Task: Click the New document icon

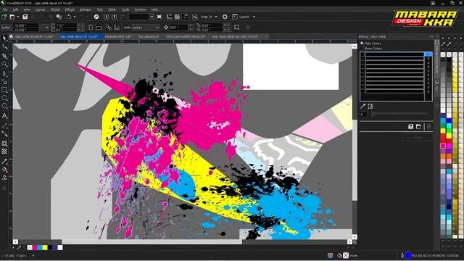Action: pyautogui.click(x=4, y=17)
